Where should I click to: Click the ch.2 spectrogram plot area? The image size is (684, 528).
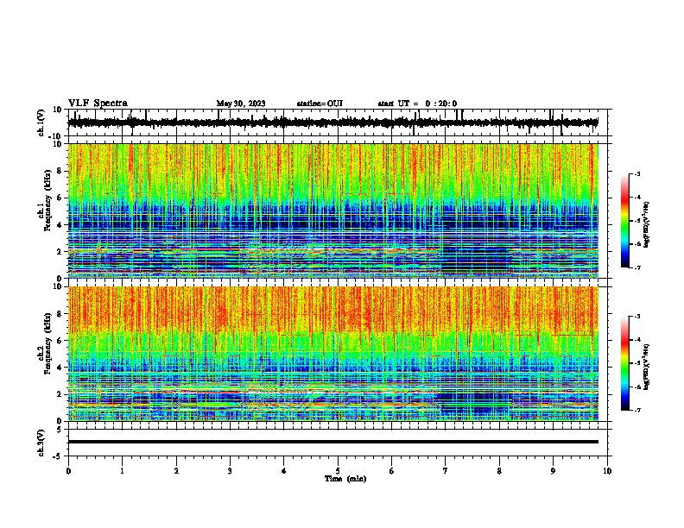[332, 354]
